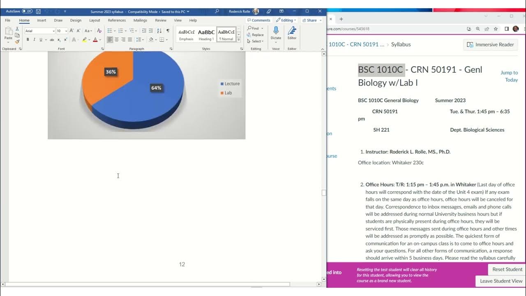Click Reset Student button

tap(507, 269)
